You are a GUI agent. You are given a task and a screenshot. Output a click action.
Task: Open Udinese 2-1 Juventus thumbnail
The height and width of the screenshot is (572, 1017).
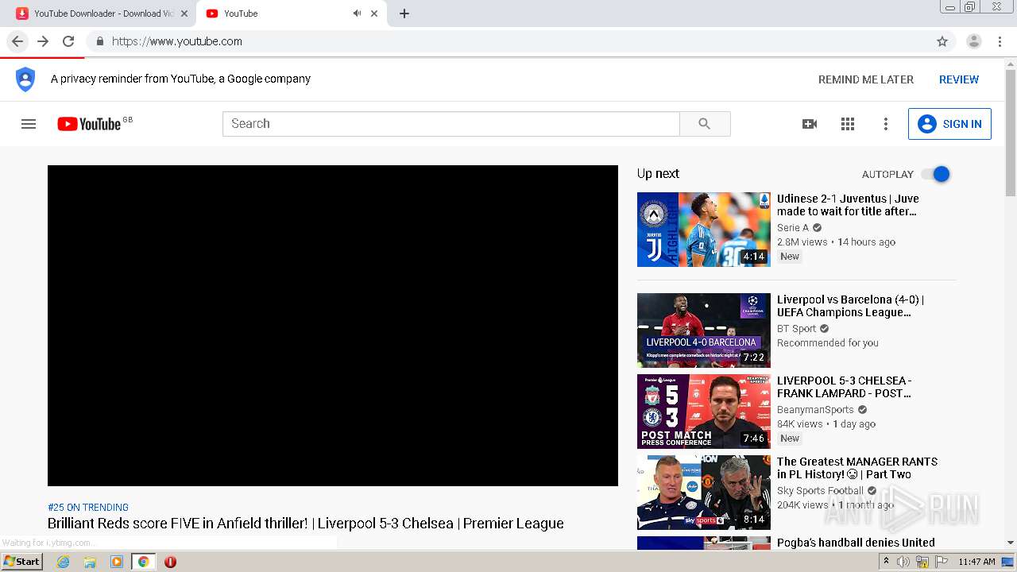coord(704,230)
